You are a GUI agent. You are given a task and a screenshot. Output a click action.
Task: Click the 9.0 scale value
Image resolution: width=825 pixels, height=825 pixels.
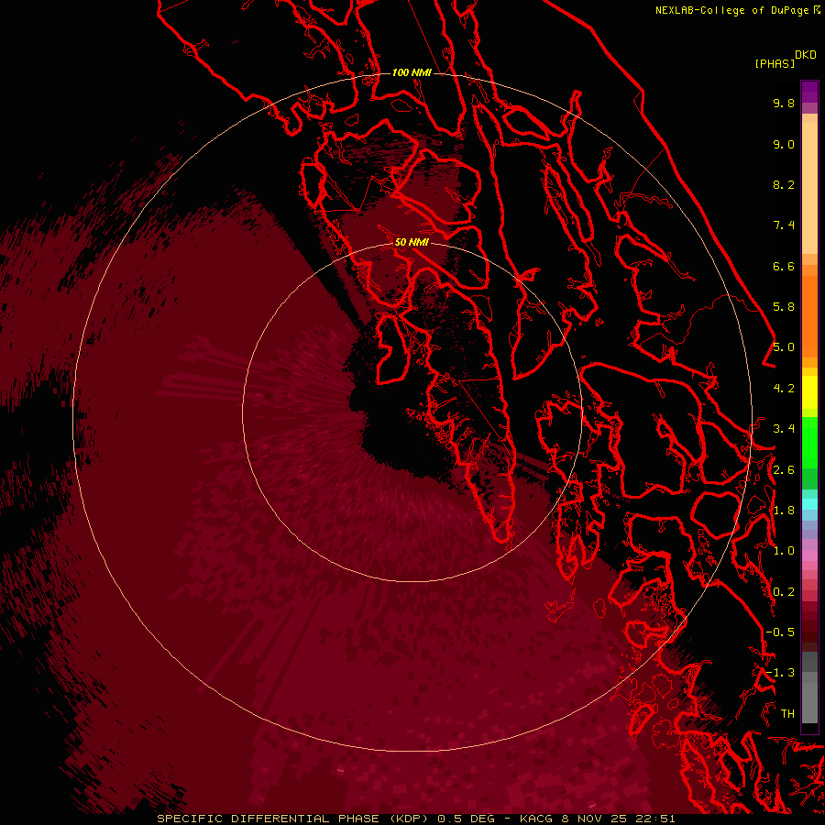(784, 144)
